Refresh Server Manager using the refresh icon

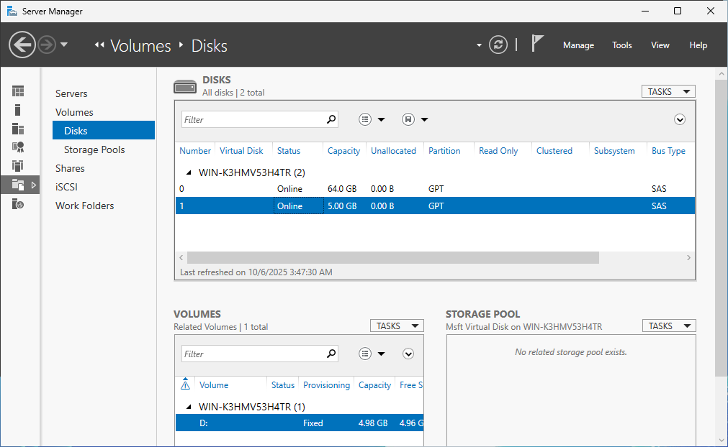coord(498,45)
